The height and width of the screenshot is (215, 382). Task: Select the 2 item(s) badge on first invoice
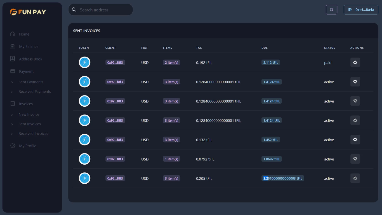[171, 62]
